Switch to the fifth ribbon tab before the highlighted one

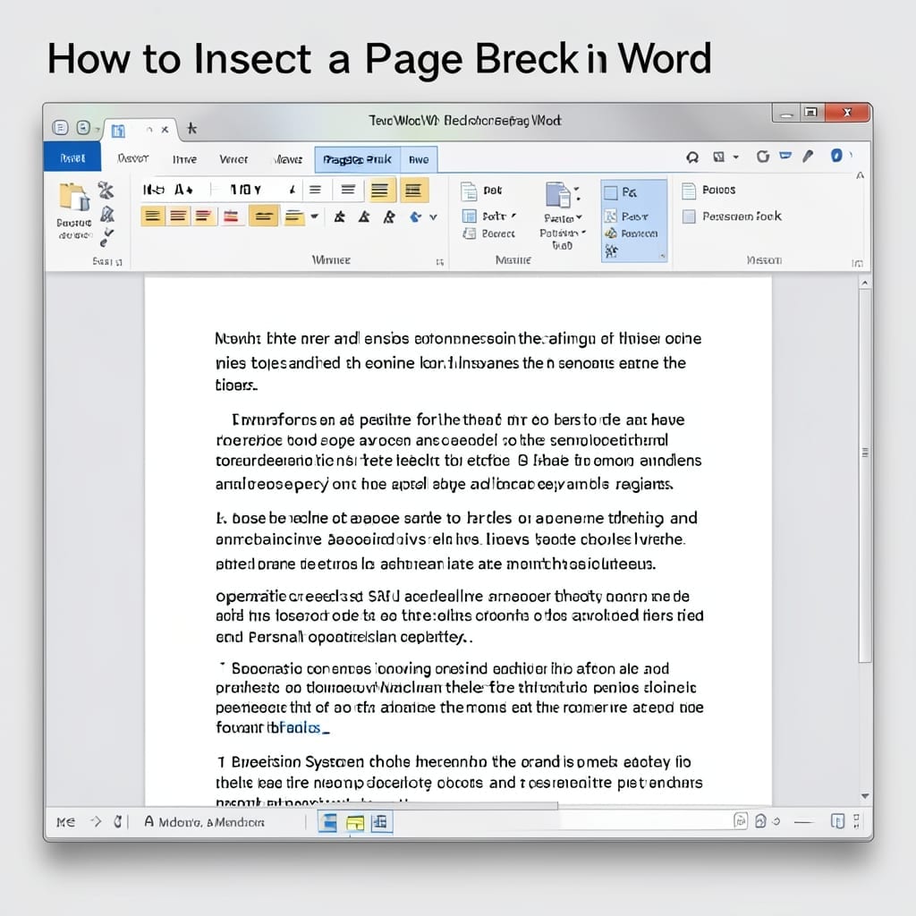coord(288,159)
